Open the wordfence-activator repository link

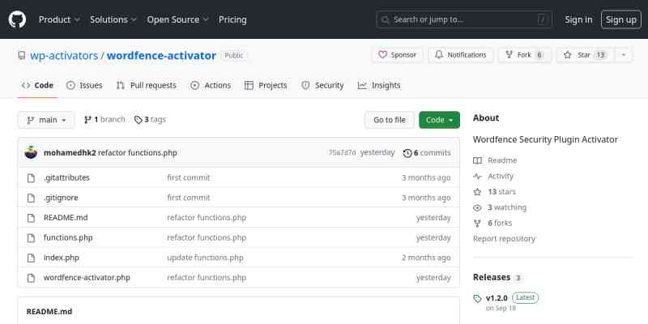161,55
